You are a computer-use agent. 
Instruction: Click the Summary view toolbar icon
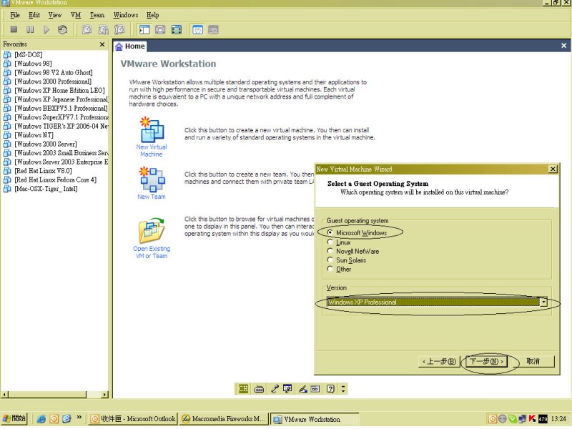[198, 29]
